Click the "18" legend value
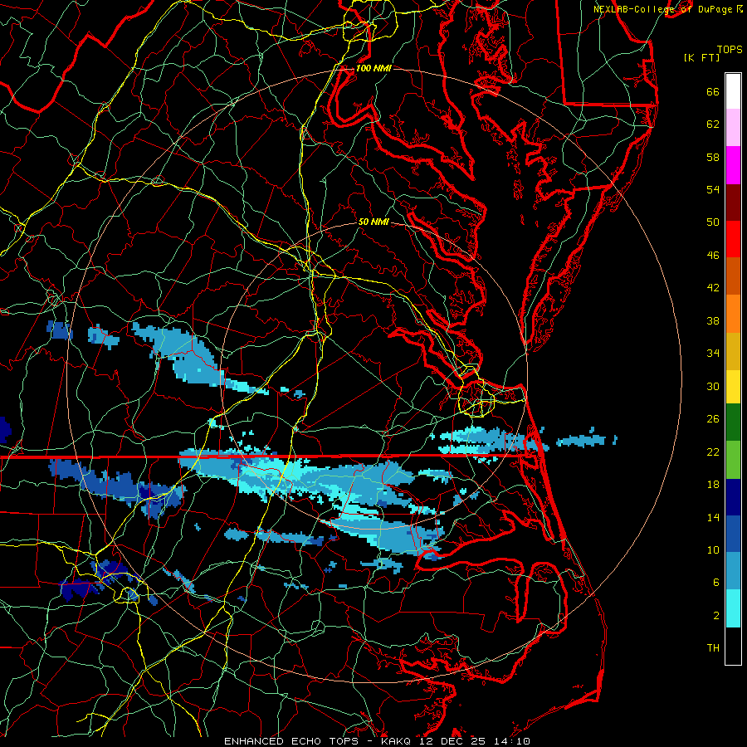 coord(713,485)
